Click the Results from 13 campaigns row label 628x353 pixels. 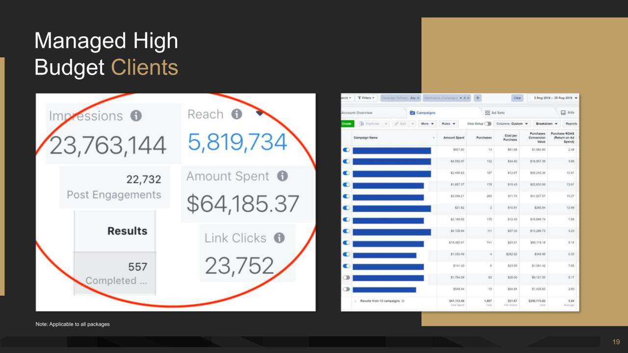click(380, 301)
